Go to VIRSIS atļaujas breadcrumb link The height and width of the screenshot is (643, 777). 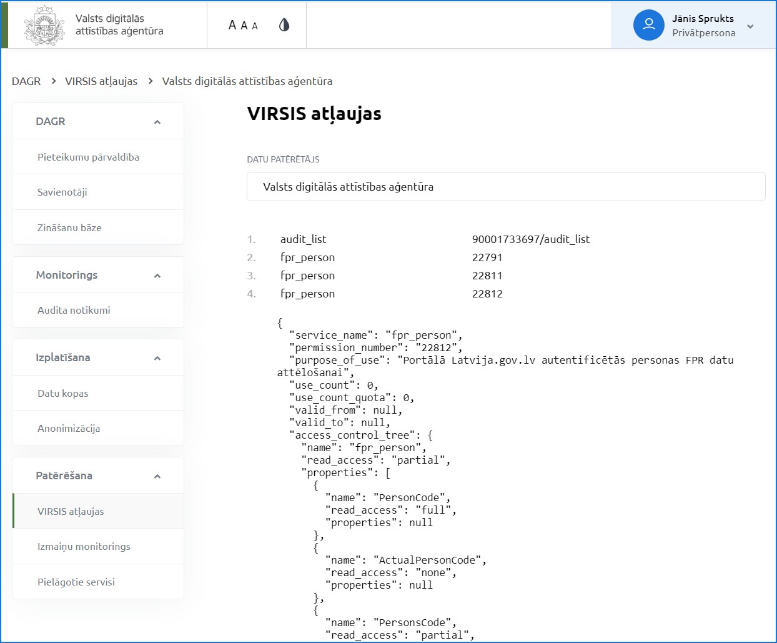(x=101, y=81)
